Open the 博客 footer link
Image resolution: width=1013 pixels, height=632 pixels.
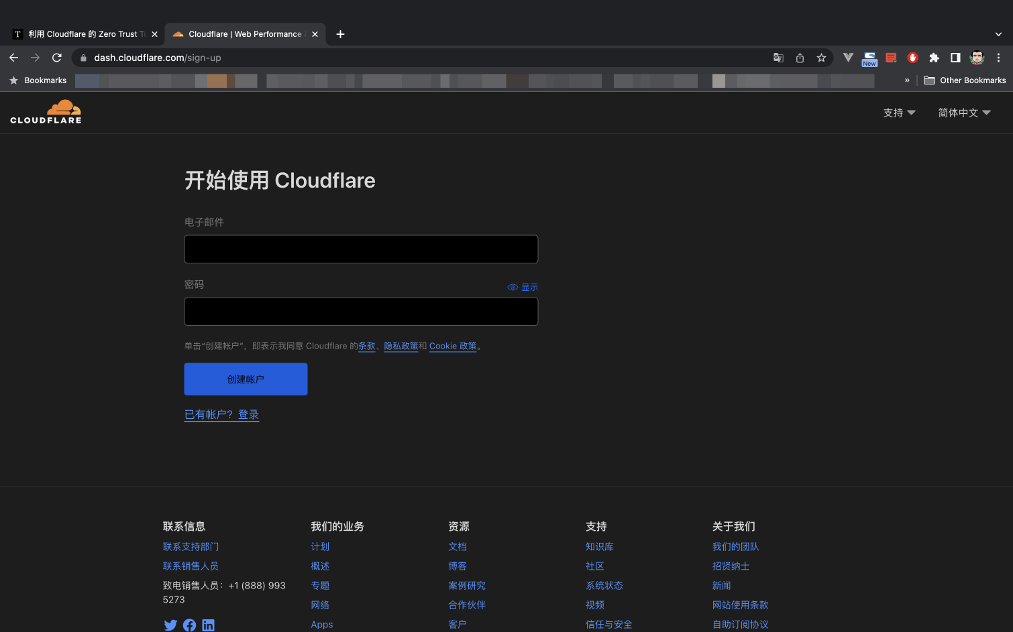[x=458, y=566]
